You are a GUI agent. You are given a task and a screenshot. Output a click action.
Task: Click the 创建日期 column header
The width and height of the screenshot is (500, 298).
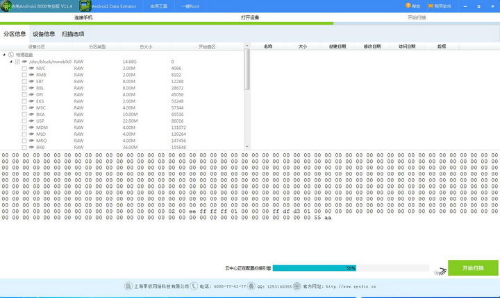point(337,46)
